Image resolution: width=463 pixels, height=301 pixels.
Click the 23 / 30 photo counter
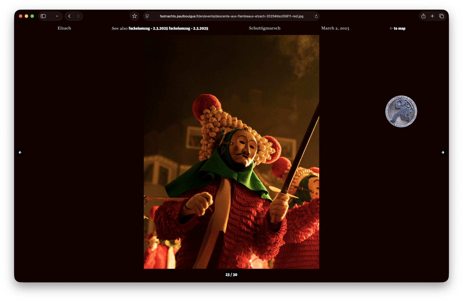[x=231, y=275]
